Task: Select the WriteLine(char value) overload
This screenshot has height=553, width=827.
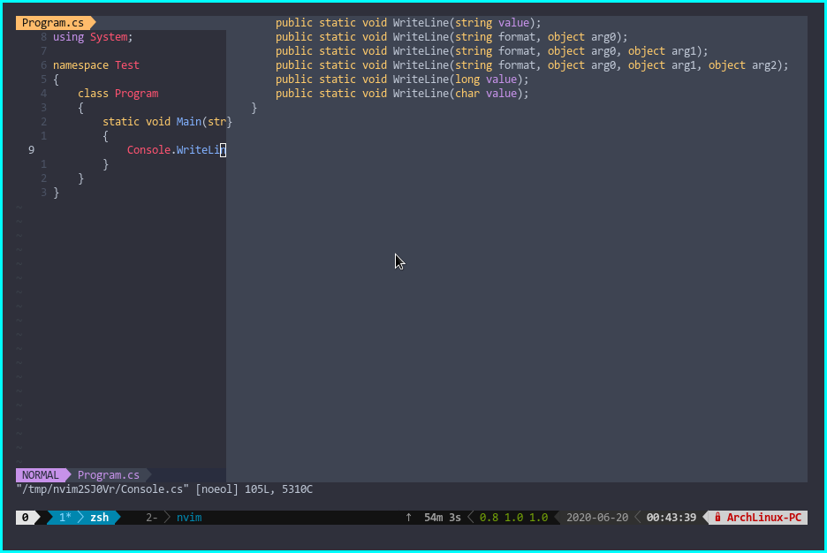Action: click(398, 93)
